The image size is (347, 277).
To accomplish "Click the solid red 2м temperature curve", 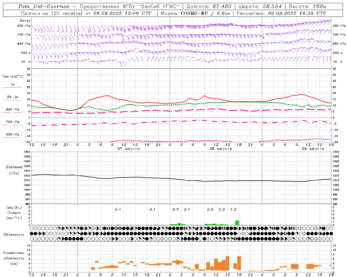I will 181,102.
